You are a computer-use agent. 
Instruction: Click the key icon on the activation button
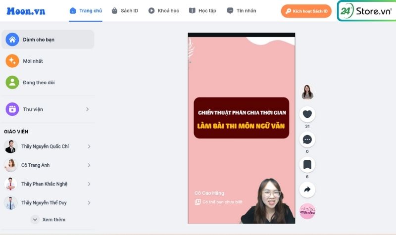(x=288, y=11)
